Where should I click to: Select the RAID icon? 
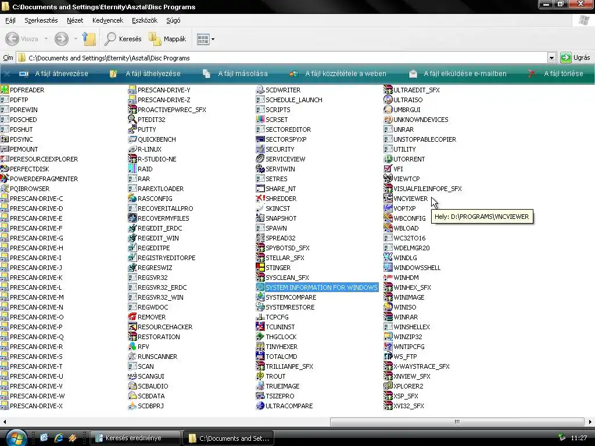tap(132, 169)
